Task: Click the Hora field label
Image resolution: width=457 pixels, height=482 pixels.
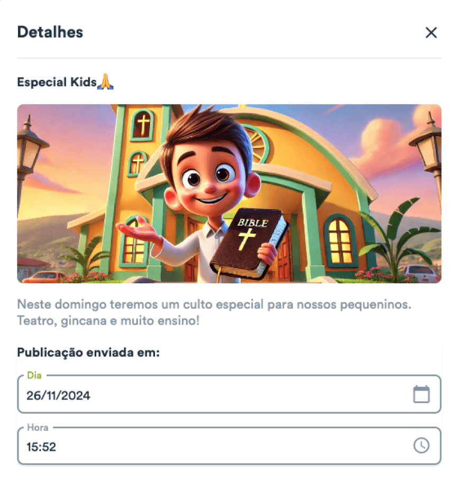Action: [38, 427]
